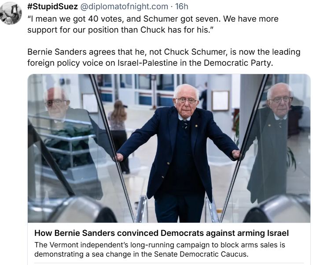Click the man standing center in the photo

pos(179,153)
